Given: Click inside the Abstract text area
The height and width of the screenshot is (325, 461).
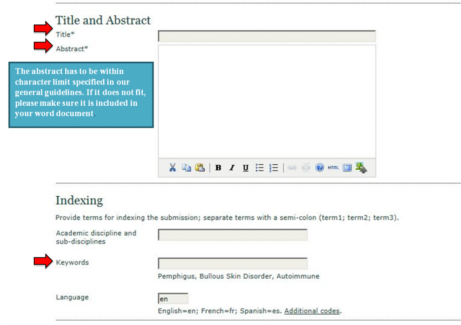Looking at the screenshot, I should (x=267, y=101).
